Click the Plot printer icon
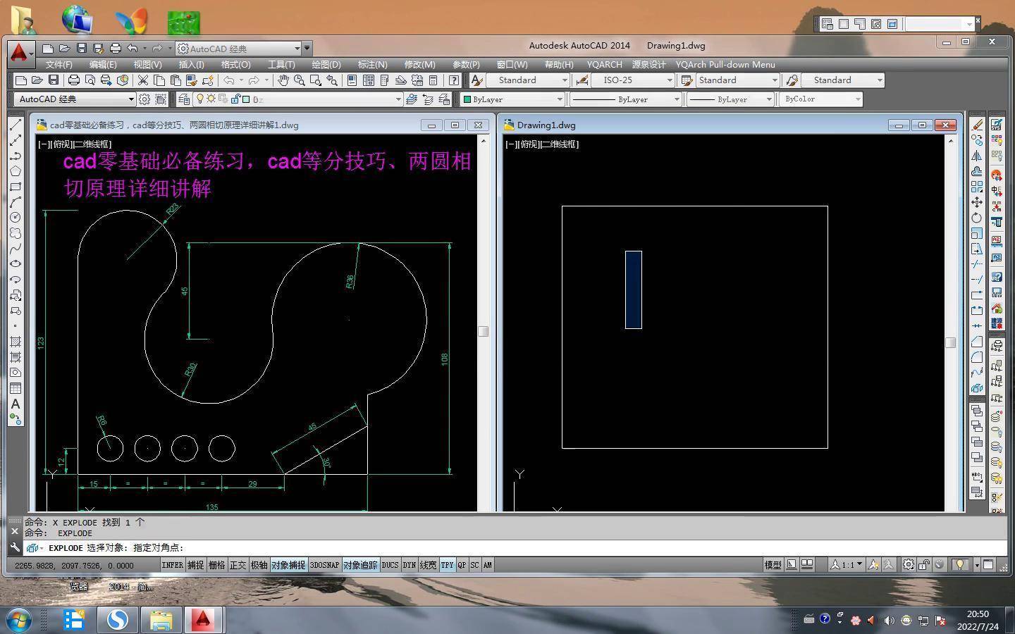This screenshot has height=634, width=1015. click(x=73, y=80)
